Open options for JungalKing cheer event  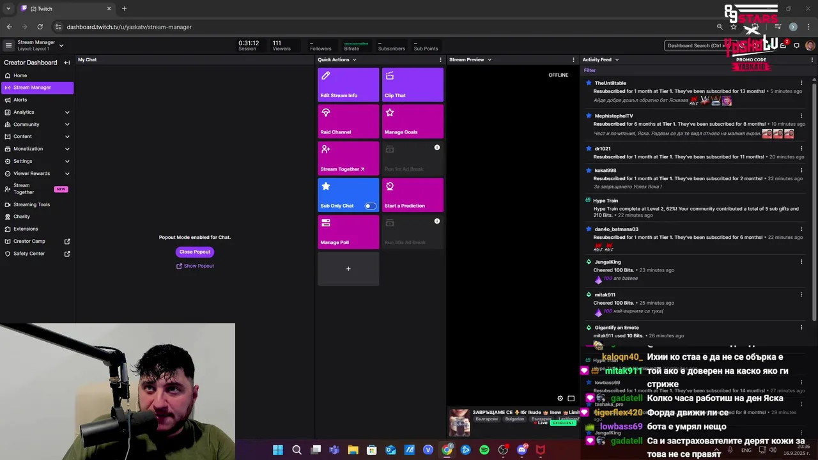click(x=801, y=262)
